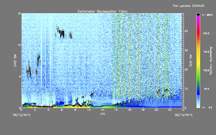Click the "AGL (km)" axis label

click(15, 60)
